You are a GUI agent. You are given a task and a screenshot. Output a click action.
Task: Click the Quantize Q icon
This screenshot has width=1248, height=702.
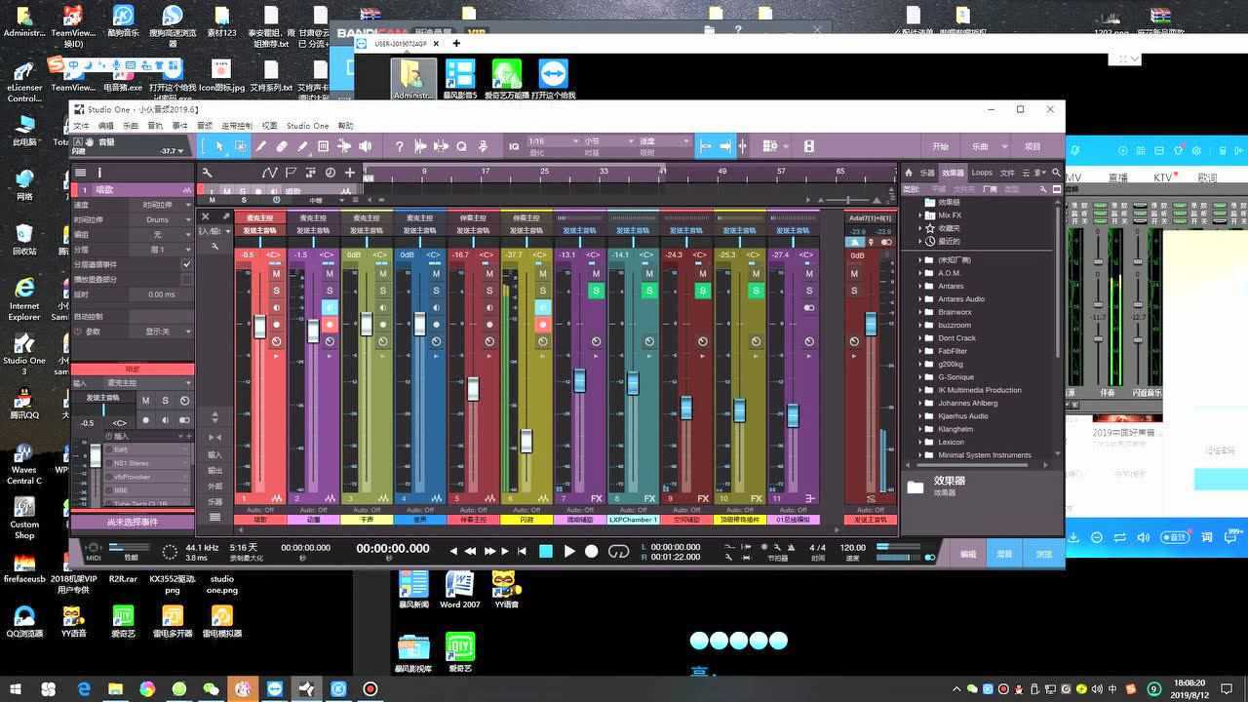coord(514,146)
